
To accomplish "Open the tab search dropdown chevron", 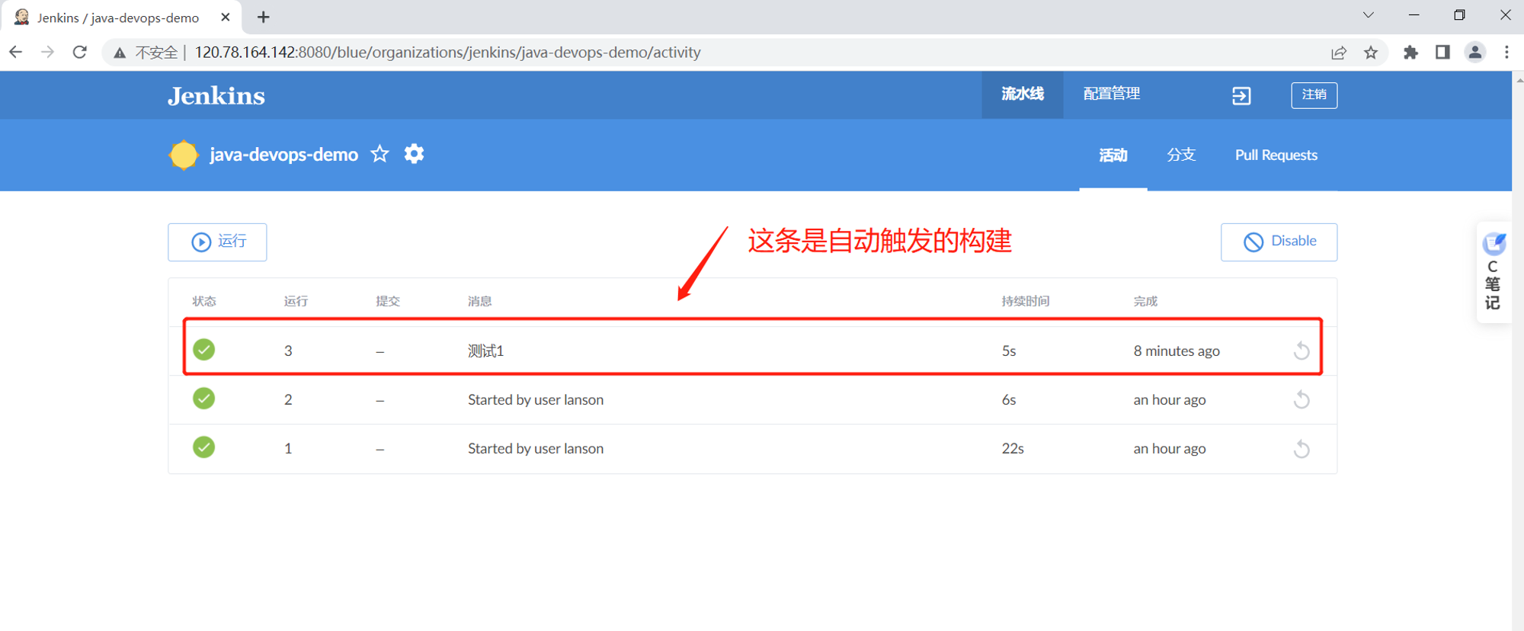I will pos(1369,15).
